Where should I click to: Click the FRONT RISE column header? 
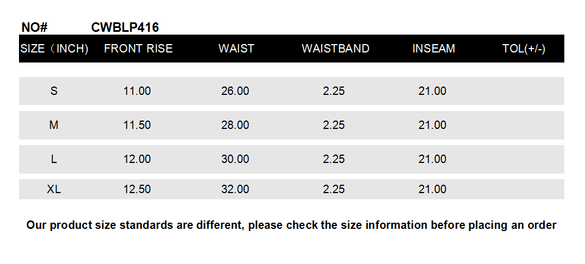pyautogui.click(x=138, y=49)
